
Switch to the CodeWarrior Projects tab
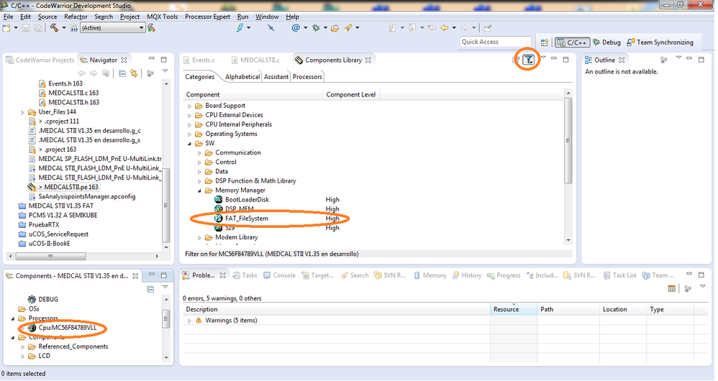40,60
